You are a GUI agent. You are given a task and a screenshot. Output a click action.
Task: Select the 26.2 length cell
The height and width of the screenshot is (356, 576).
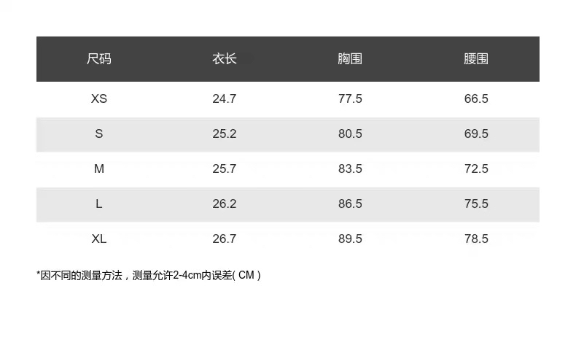225,204
